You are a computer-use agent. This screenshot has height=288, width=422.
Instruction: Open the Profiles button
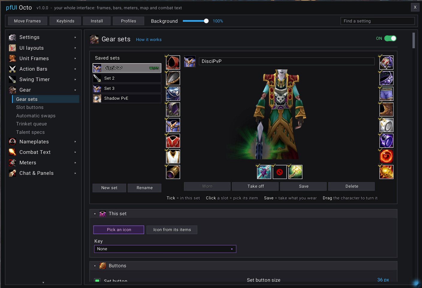coord(129,21)
